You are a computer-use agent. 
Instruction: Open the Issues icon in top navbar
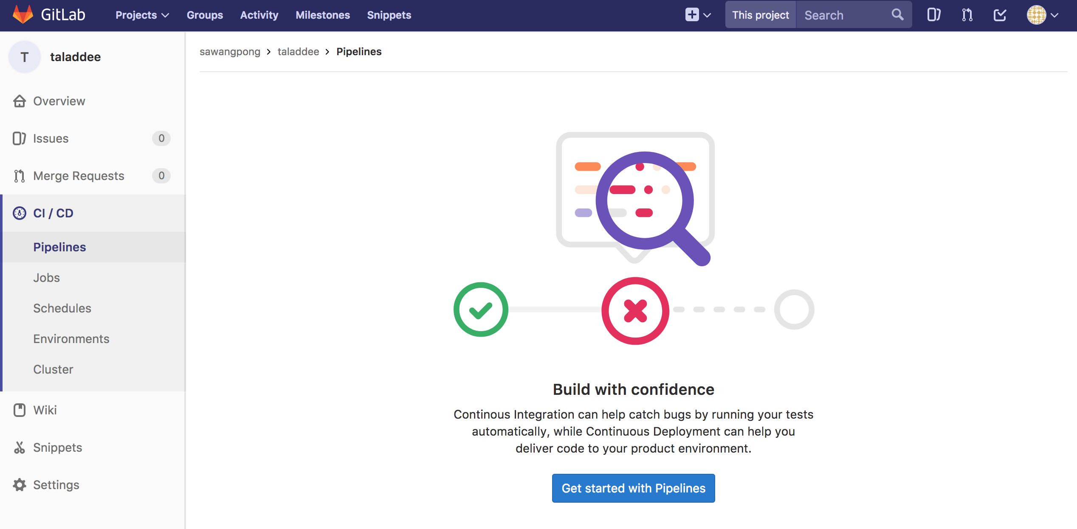933,15
